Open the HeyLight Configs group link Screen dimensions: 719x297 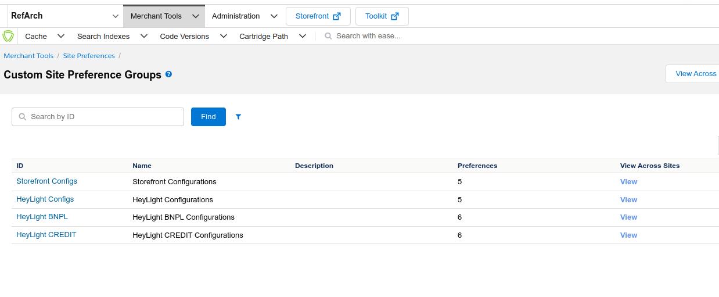pyautogui.click(x=45, y=199)
